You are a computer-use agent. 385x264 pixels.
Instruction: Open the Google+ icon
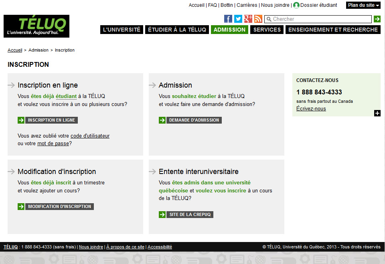pos(248,19)
